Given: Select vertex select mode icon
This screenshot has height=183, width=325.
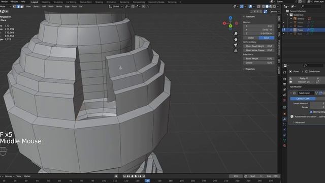Looking at the screenshot, I should click(x=14, y=7).
